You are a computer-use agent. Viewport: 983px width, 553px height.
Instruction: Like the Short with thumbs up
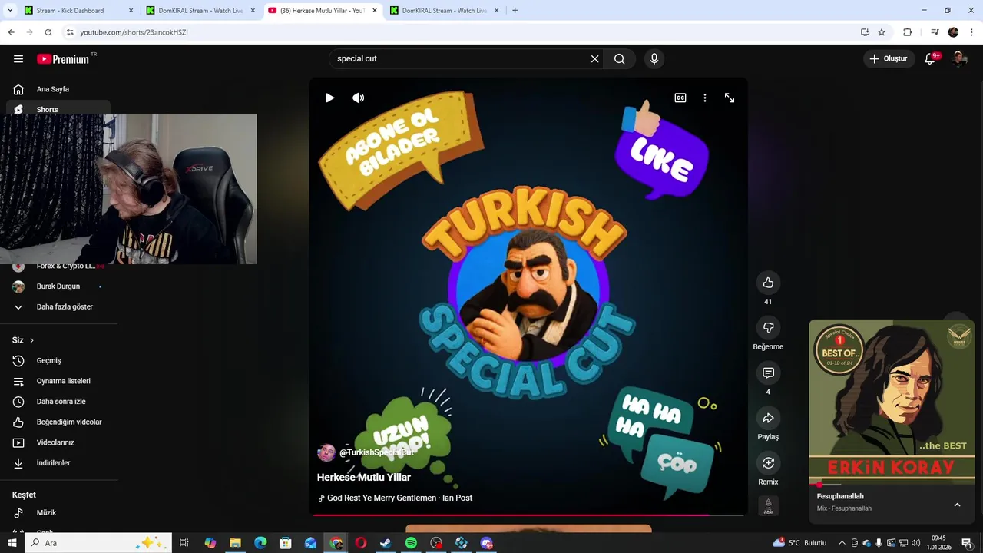click(768, 283)
